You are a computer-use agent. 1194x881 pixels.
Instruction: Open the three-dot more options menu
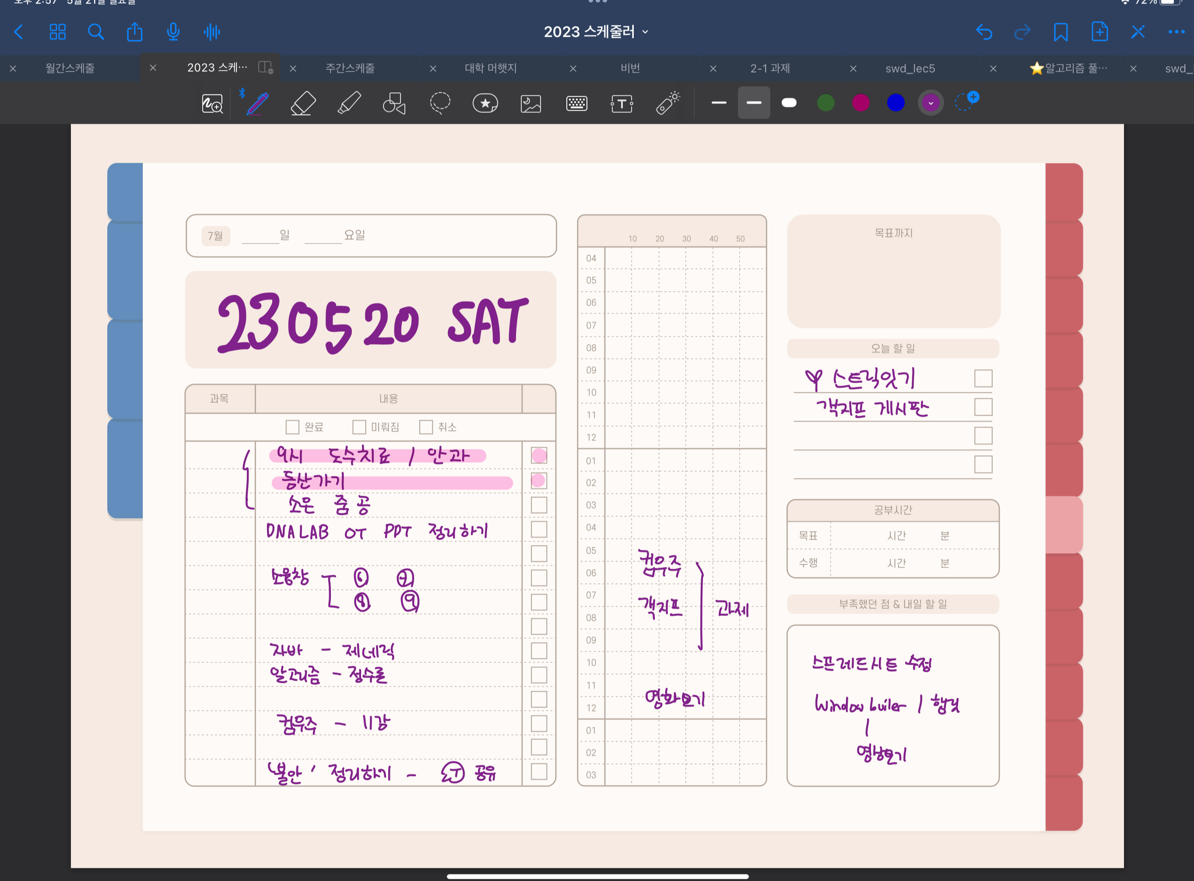point(1176,32)
